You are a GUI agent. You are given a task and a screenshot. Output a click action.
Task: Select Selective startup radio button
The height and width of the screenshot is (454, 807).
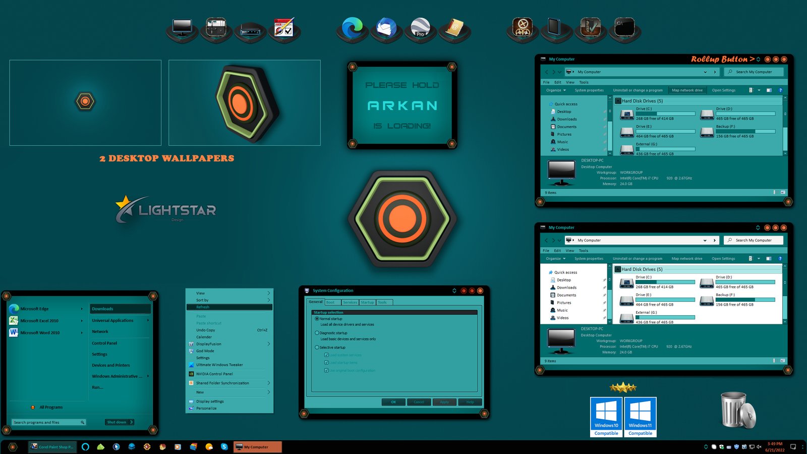(317, 348)
